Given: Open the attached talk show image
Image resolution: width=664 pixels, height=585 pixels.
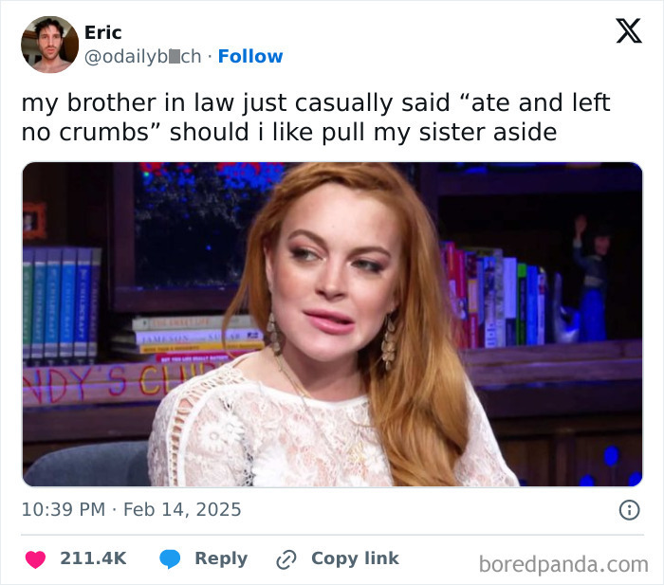Looking at the screenshot, I should tap(332, 324).
